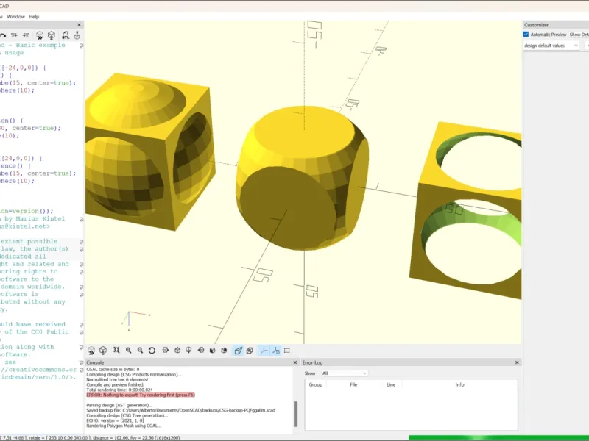Click Preview icon in the viewport toolbar

[x=91, y=351]
